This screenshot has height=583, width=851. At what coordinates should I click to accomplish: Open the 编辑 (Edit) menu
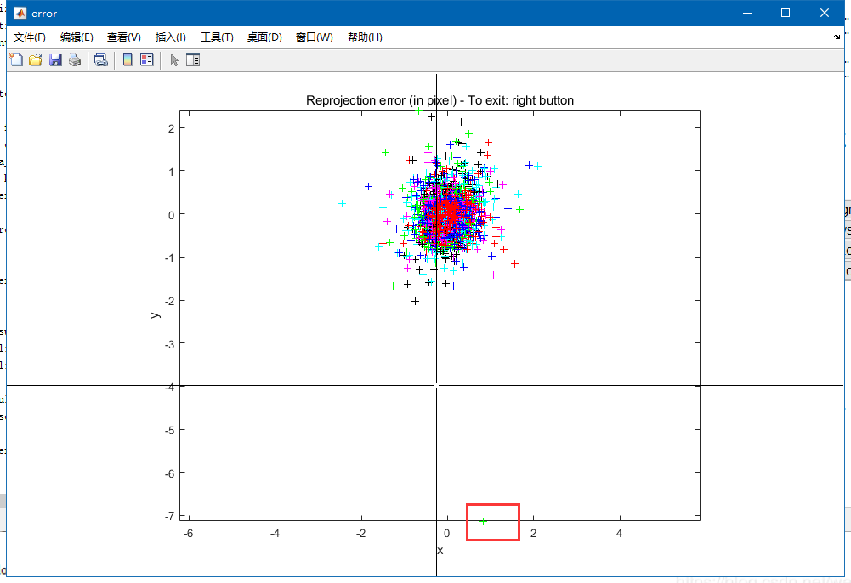point(77,37)
